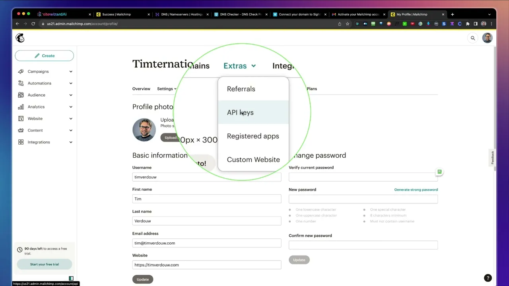Click the browser back arrow
This screenshot has height=286, width=509.
pyautogui.click(x=17, y=24)
